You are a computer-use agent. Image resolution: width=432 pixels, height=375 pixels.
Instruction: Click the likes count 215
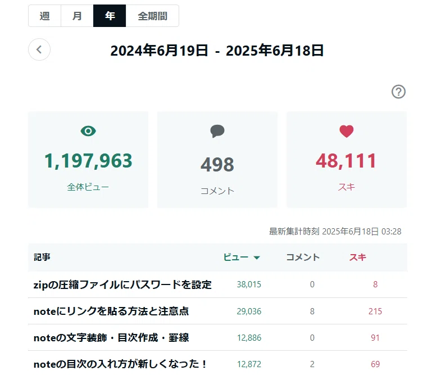tap(375, 311)
